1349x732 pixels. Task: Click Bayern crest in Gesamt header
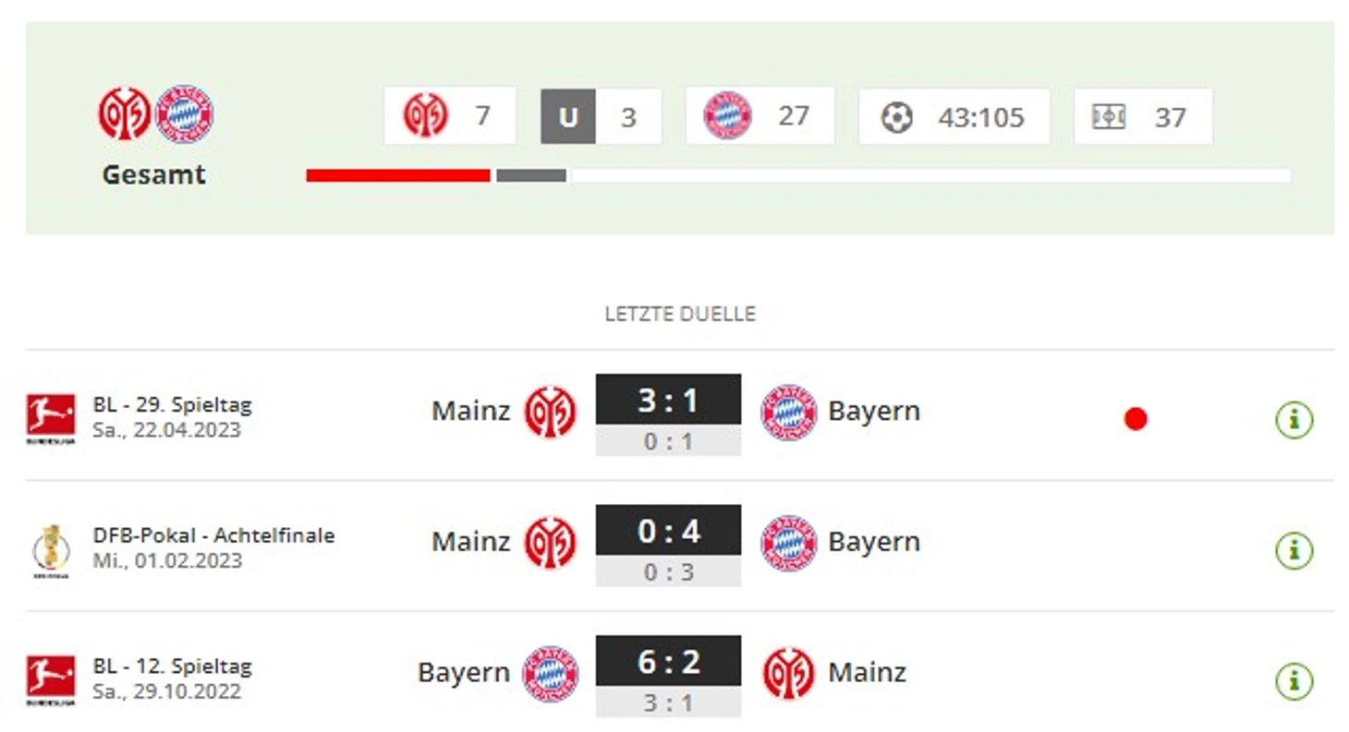coord(184,114)
